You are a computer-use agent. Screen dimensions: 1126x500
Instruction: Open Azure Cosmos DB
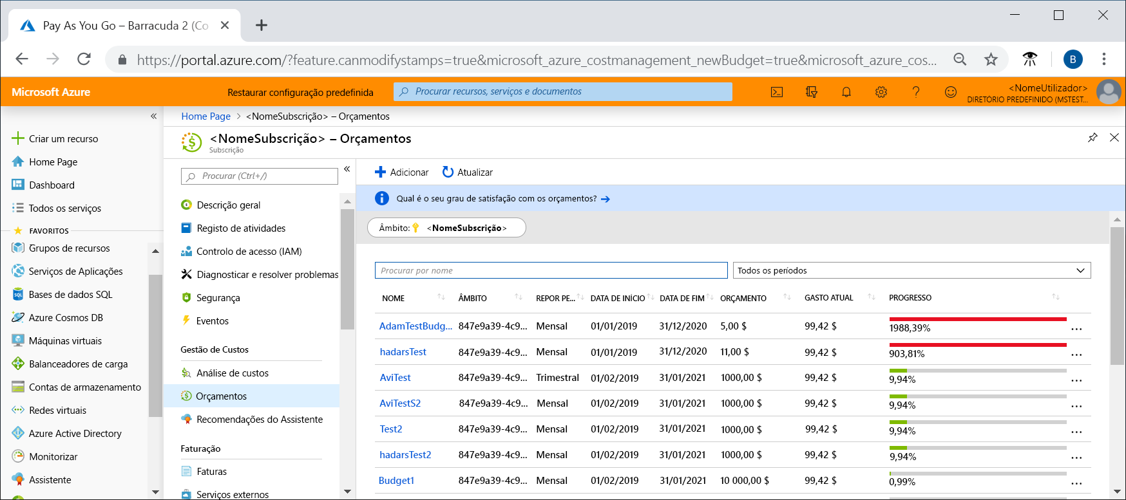(58, 318)
